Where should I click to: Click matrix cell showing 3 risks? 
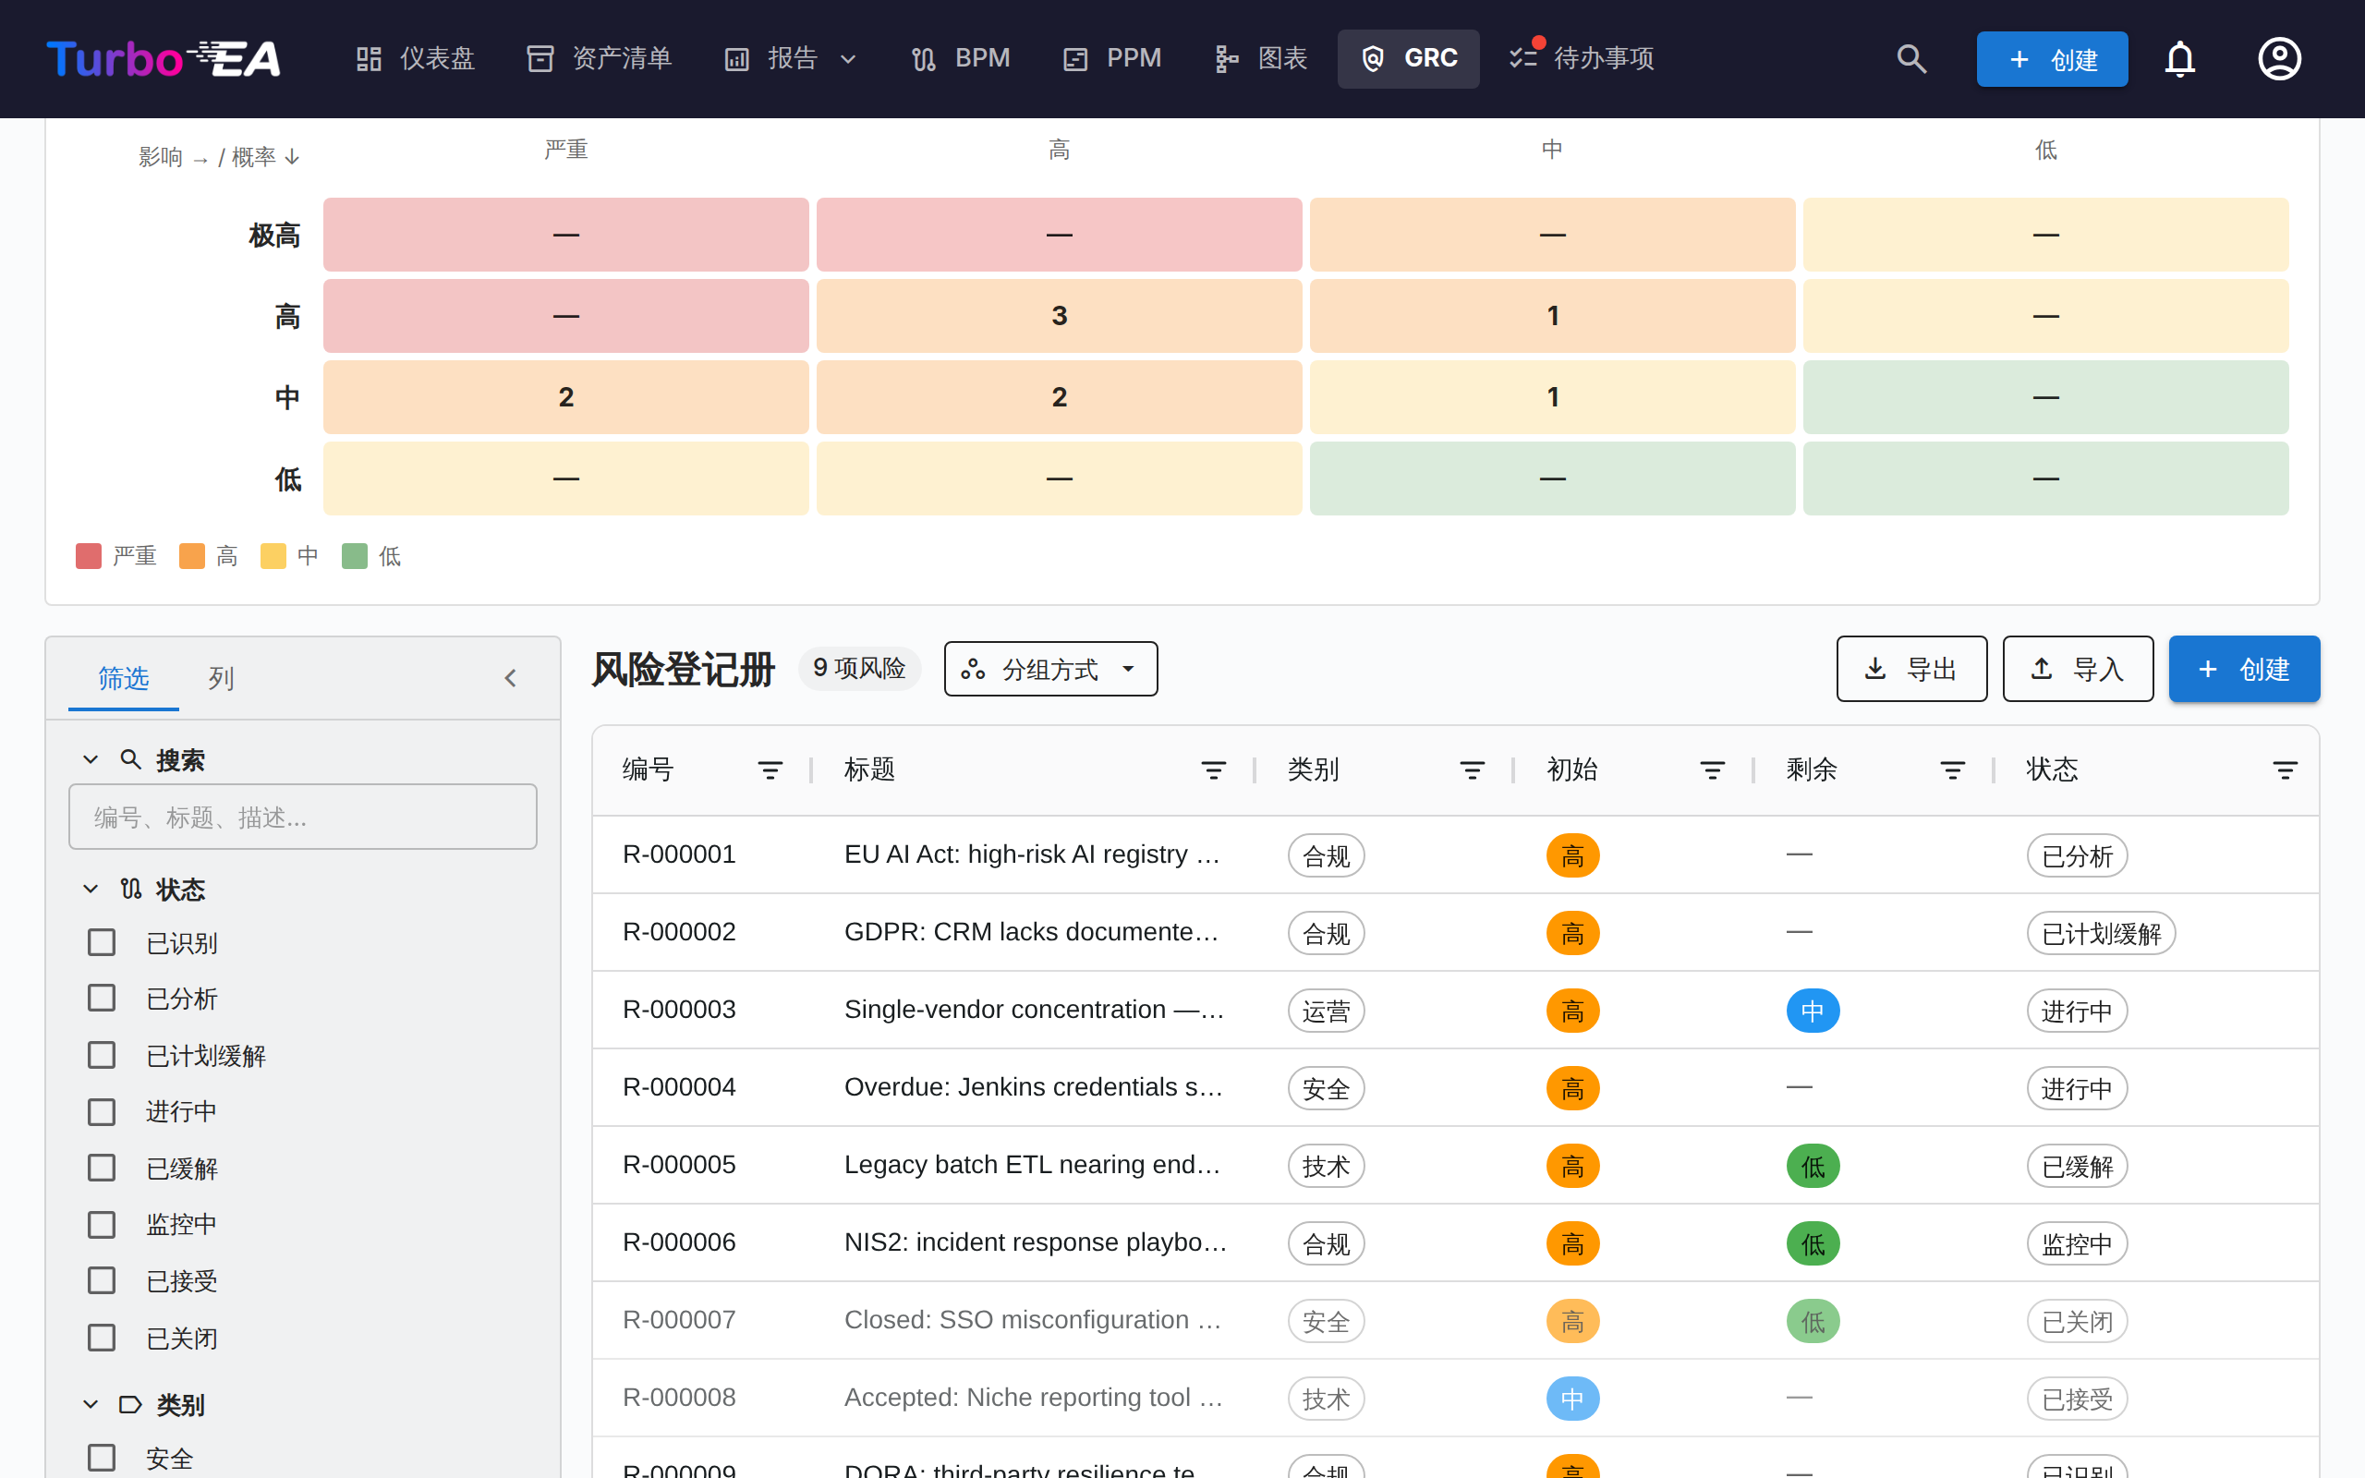pos(1059,316)
